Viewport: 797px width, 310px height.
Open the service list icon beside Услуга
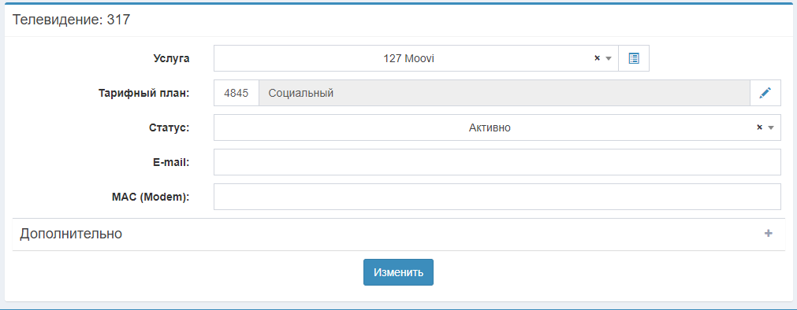633,58
